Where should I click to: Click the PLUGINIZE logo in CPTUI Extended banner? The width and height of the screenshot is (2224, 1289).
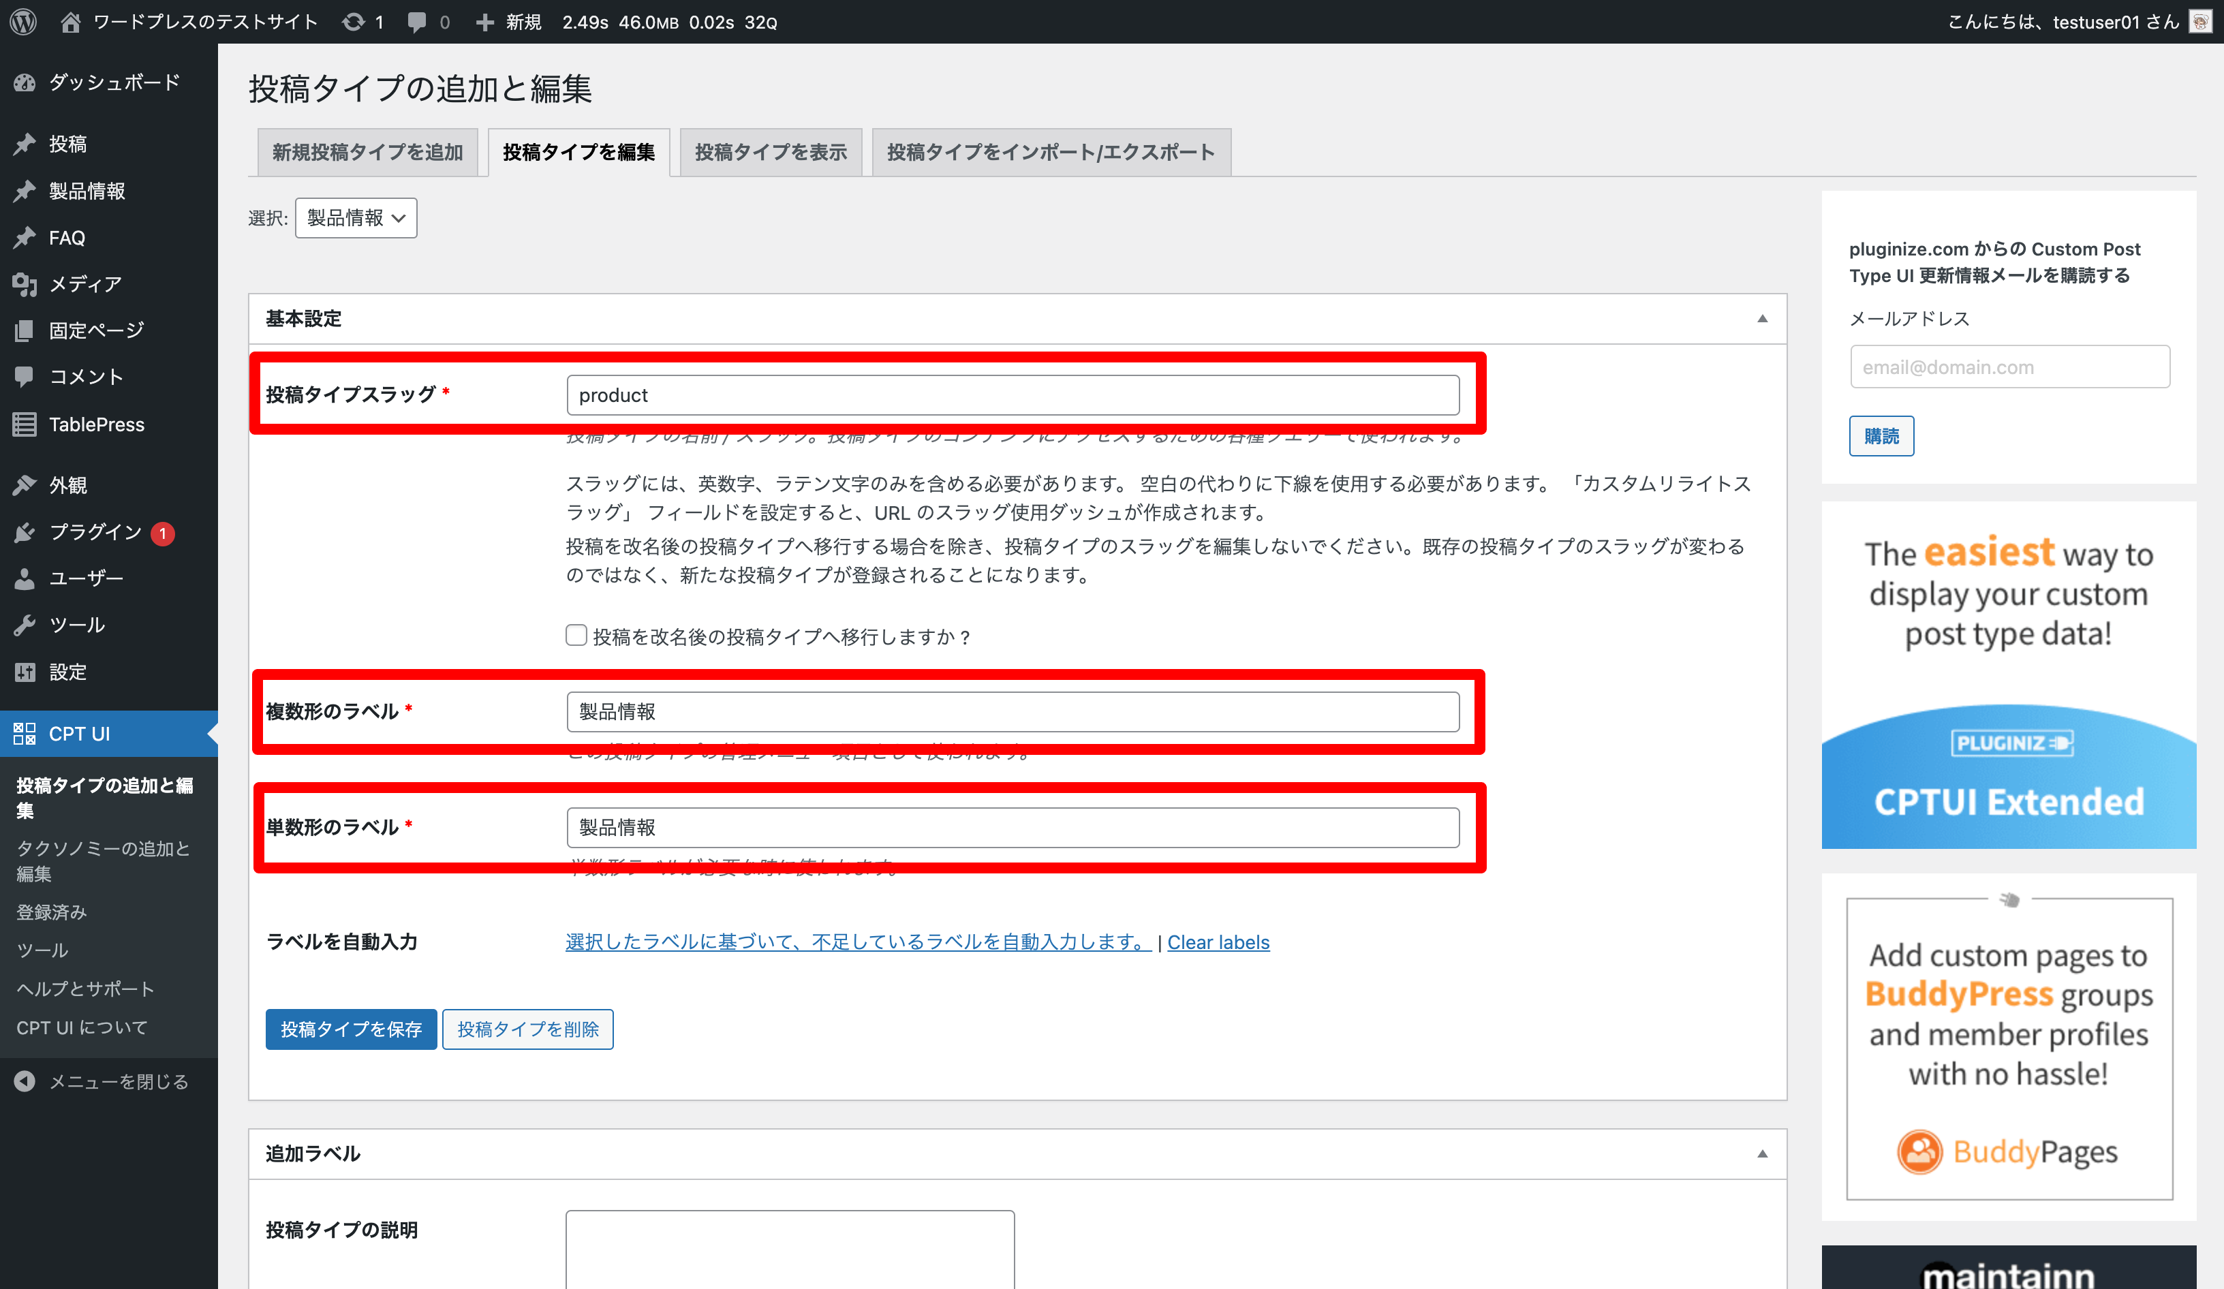click(x=2011, y=743)
